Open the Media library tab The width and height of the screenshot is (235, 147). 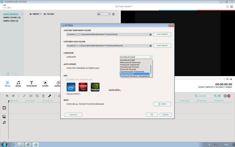click(7, 84)
